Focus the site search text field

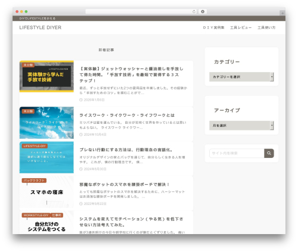coord(237,153)
